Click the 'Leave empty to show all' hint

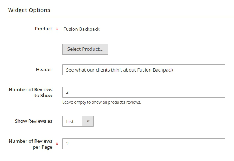(101, 102)
